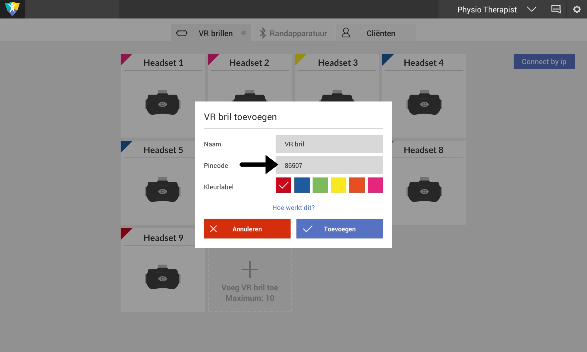Click the Headset 5 goggles icon
This screenshot has height=352, width=587.
coord(163,190)
